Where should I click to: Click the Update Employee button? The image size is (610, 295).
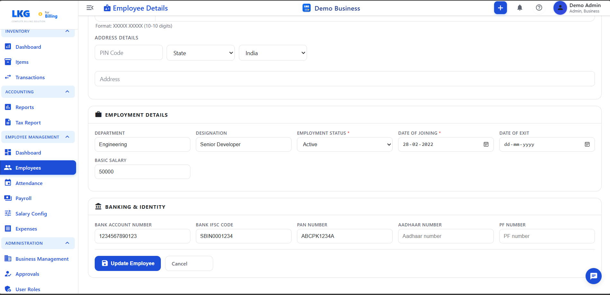coord(128,263)
